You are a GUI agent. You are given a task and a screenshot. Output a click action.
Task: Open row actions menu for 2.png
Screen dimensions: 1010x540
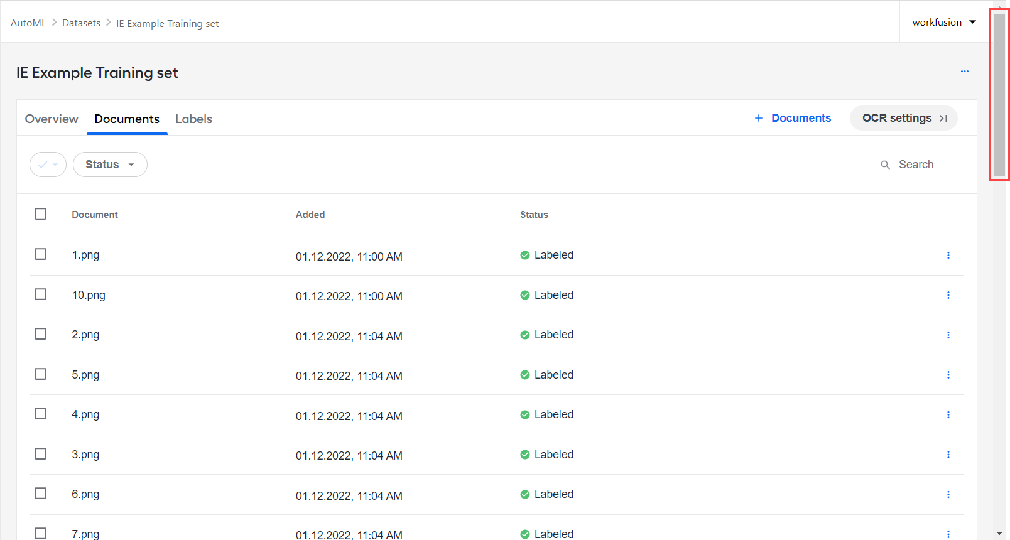(948, 335)
